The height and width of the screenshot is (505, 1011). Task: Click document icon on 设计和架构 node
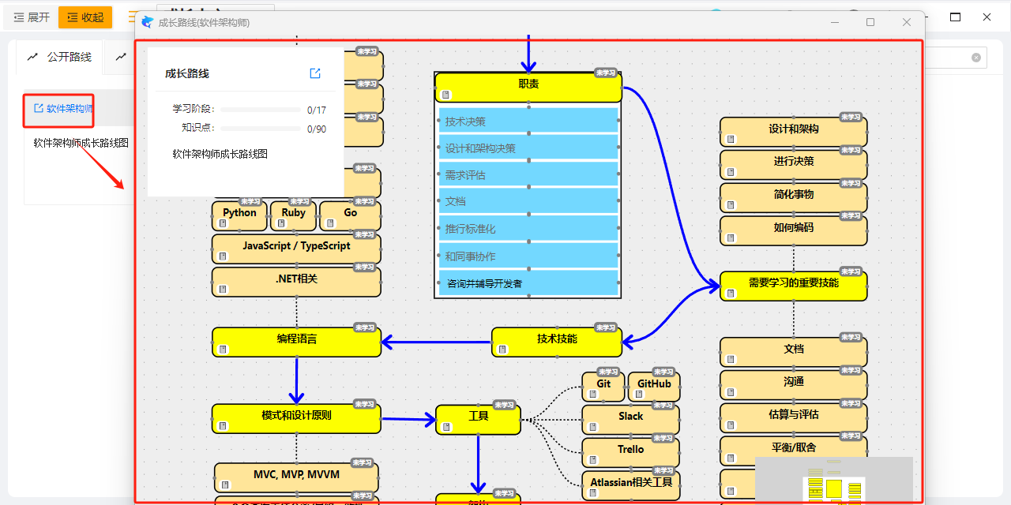click(x=731, y=140)
